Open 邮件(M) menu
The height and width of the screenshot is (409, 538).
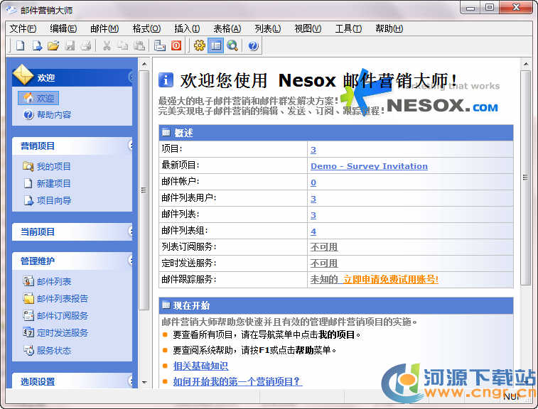104,28
